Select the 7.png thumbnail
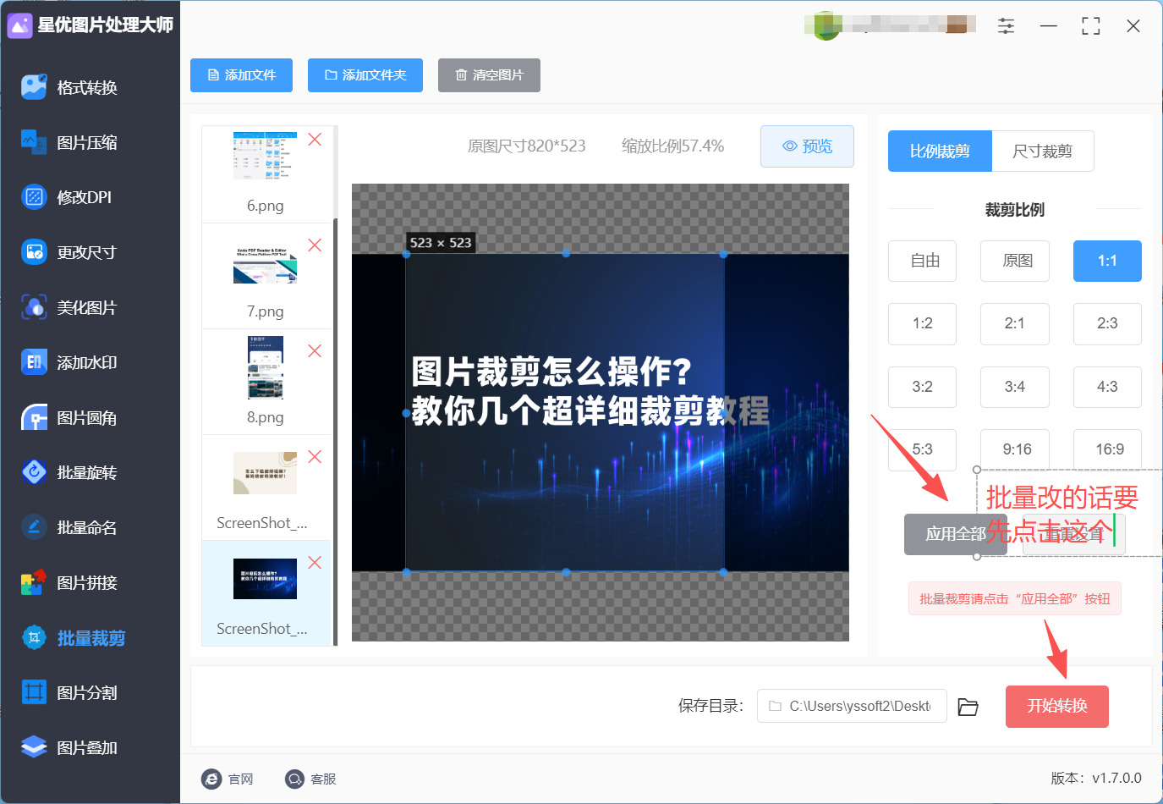Screen dimensions: 1163x804 [x=265, y=264]
